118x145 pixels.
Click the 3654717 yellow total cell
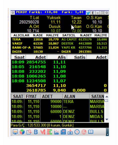pyautogui.click(x=36, y=86)
